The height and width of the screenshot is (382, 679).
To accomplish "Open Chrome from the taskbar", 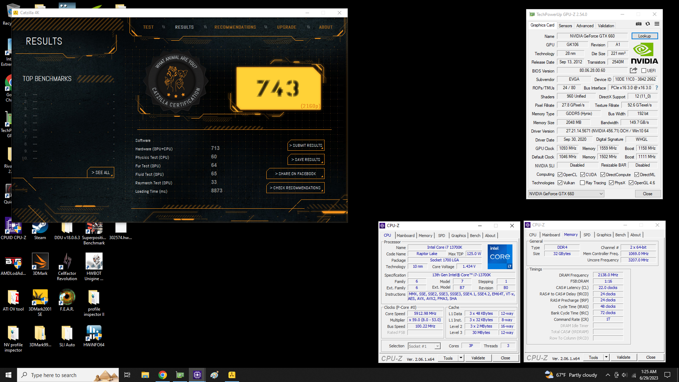I will [162, 375].
